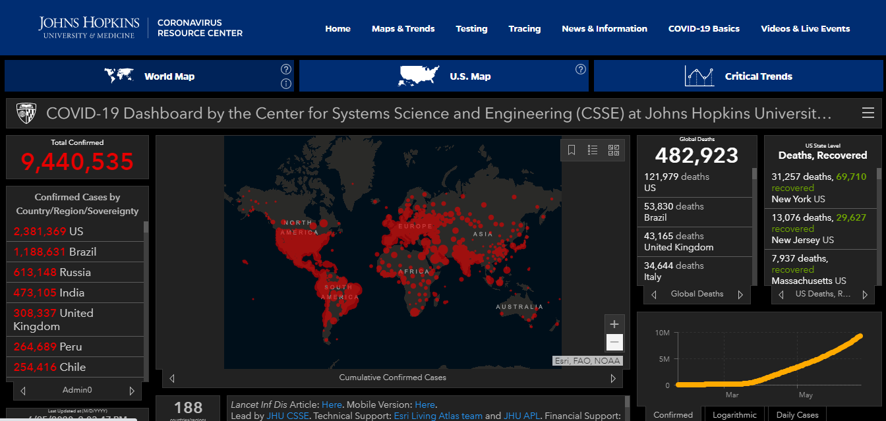The image size is (886, 421).
Task: Select the Daily Cases chart tab
Action: click(x=797, y=414)
